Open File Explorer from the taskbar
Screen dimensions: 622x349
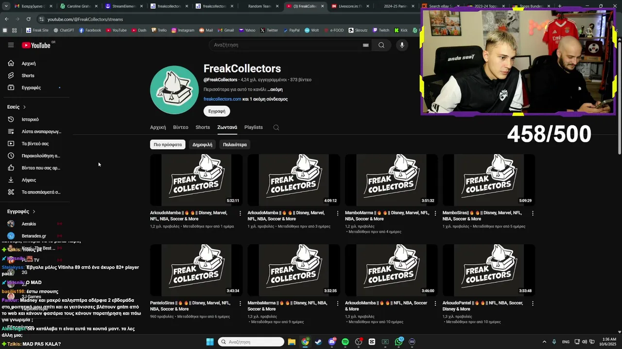coord(292,342)
